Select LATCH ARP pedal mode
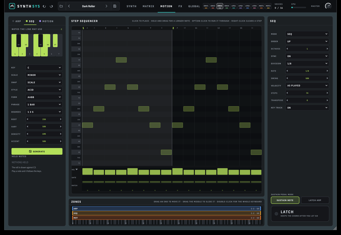Viewport: 341px width, 235px height. (315, 200)
